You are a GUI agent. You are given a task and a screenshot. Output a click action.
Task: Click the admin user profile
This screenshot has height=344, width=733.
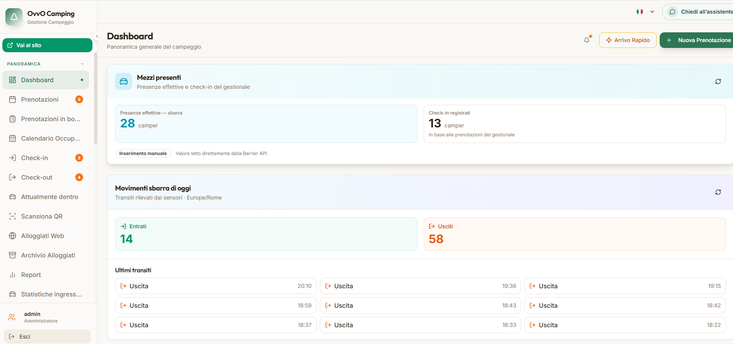pyautogui.click(x=47, y=317)
